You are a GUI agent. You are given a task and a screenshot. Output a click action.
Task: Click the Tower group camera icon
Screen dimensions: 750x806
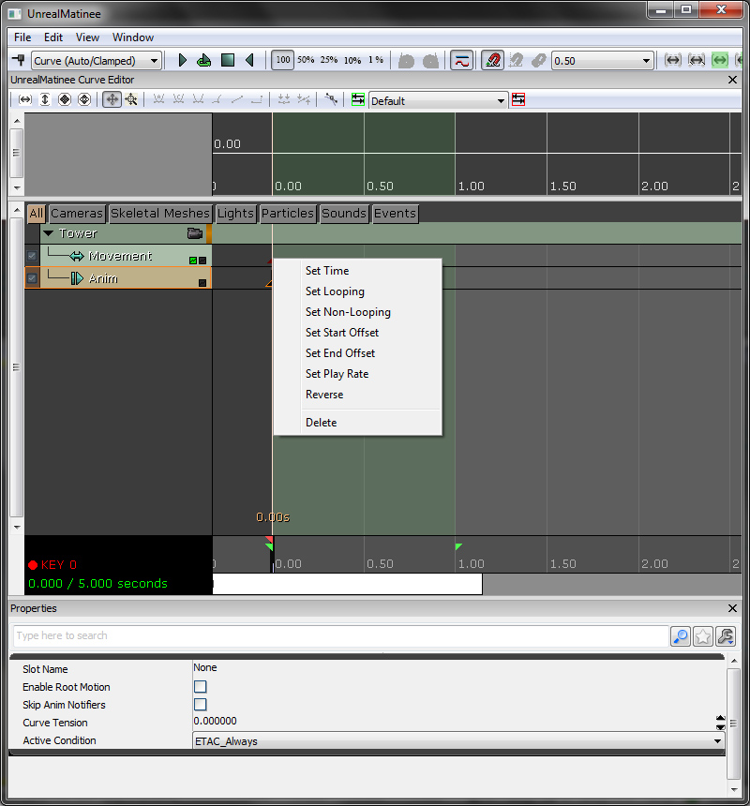pos(195,233)
